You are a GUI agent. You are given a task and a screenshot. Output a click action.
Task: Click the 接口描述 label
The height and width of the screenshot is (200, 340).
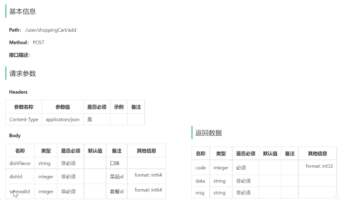tap(19, 55)
